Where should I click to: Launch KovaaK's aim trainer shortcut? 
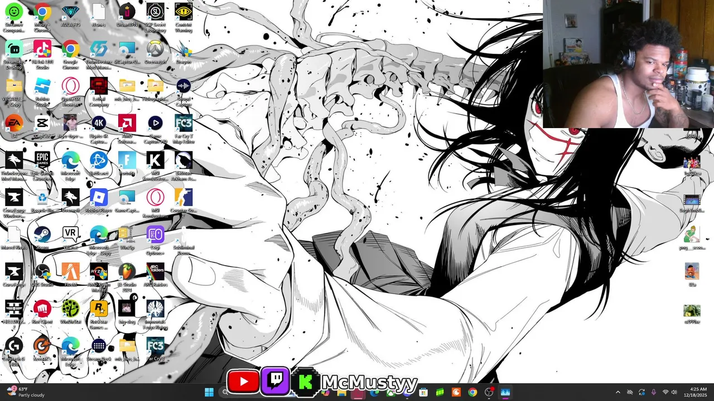tap(42, 350)
